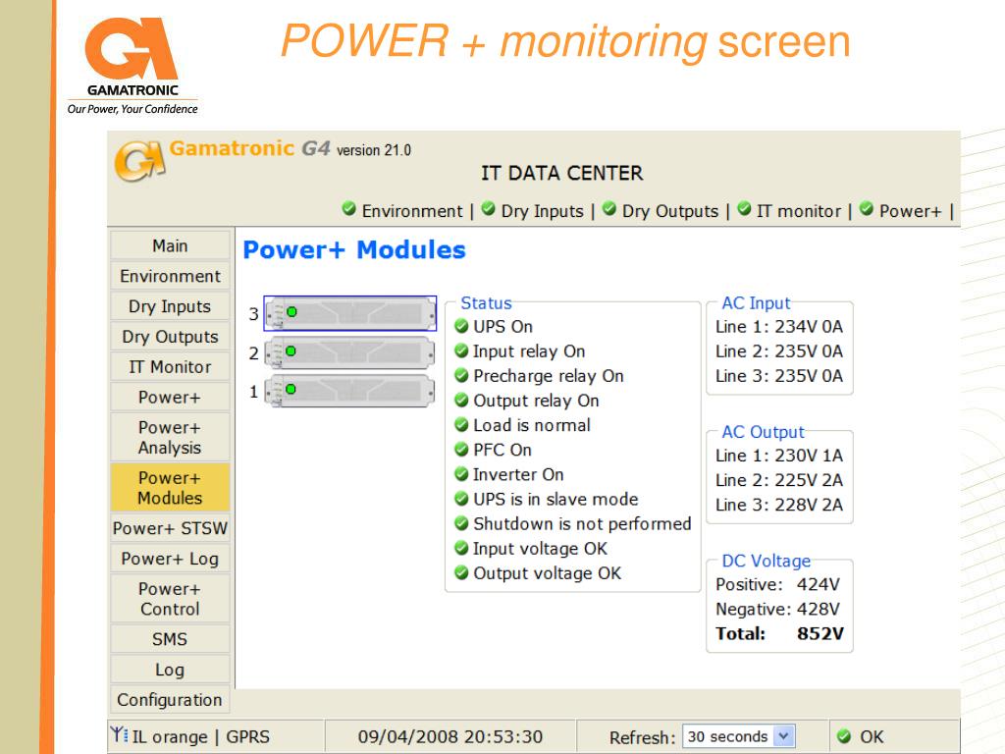The width and height of the screenshot is (1005, 754).
Task: Click the green LED on module 1
Action: pyautogui.click(x=291, y=389)
